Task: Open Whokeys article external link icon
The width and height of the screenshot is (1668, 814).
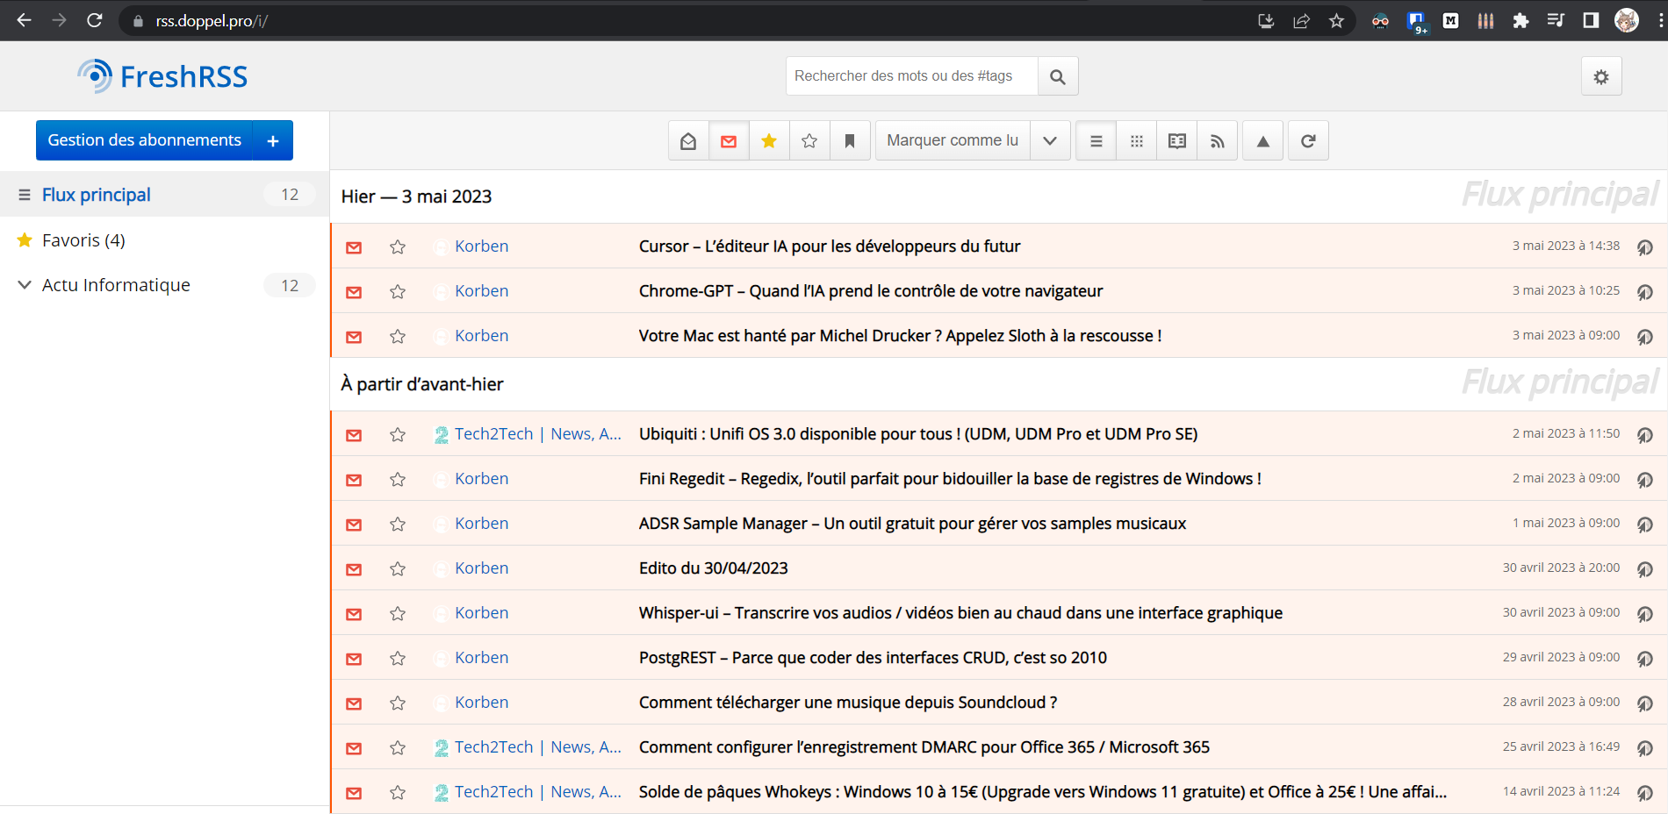Action: (1645, 793)
